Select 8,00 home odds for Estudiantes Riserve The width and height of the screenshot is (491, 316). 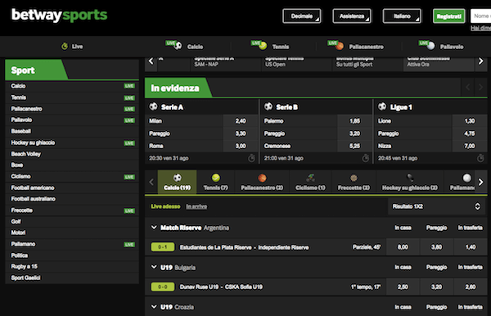[403, 247]
